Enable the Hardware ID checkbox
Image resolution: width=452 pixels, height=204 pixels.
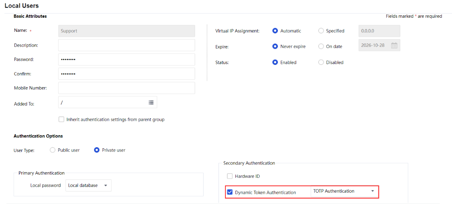click(x=230, y=176)
